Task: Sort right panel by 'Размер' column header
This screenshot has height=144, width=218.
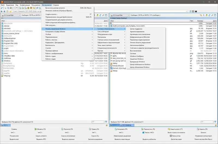Action: [198, 21]
